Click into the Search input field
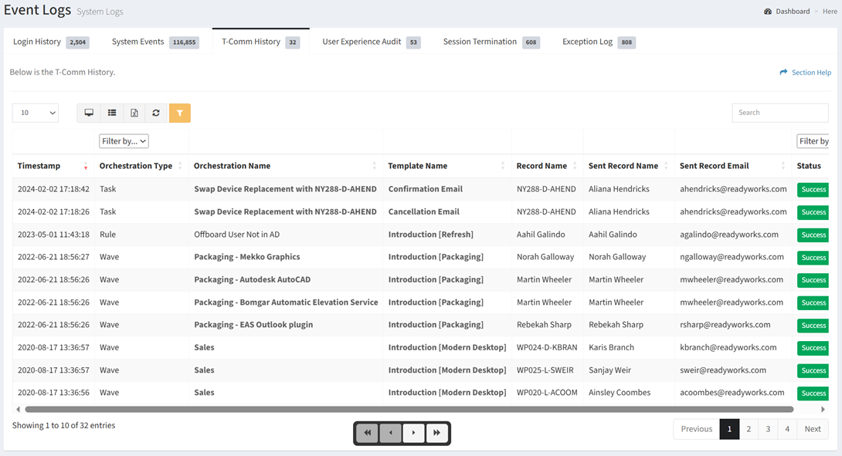The height and width of the screenshot is (456, 842). (x=780, y=113)
